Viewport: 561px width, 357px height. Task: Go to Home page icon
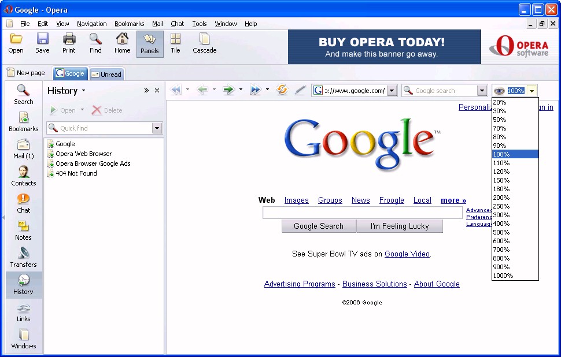[122, 43]
